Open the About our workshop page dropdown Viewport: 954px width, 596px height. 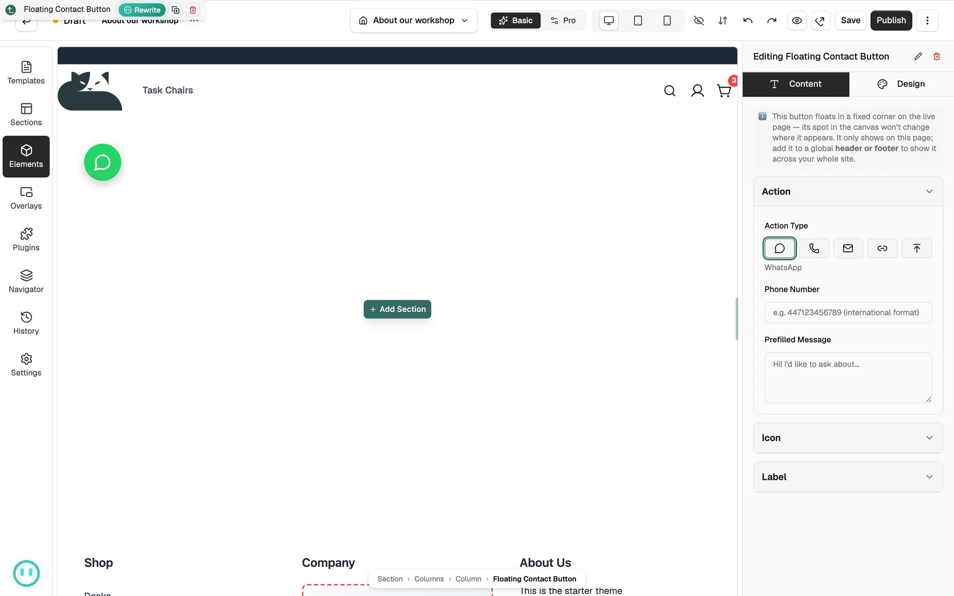pyautogui.click(x=414, y=21)
